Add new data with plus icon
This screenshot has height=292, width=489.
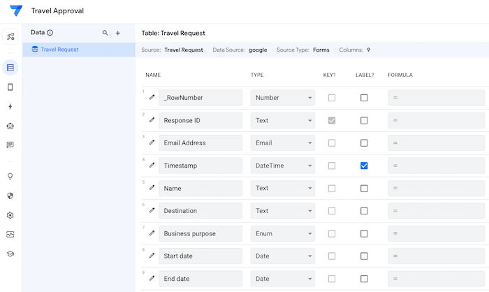118,33
